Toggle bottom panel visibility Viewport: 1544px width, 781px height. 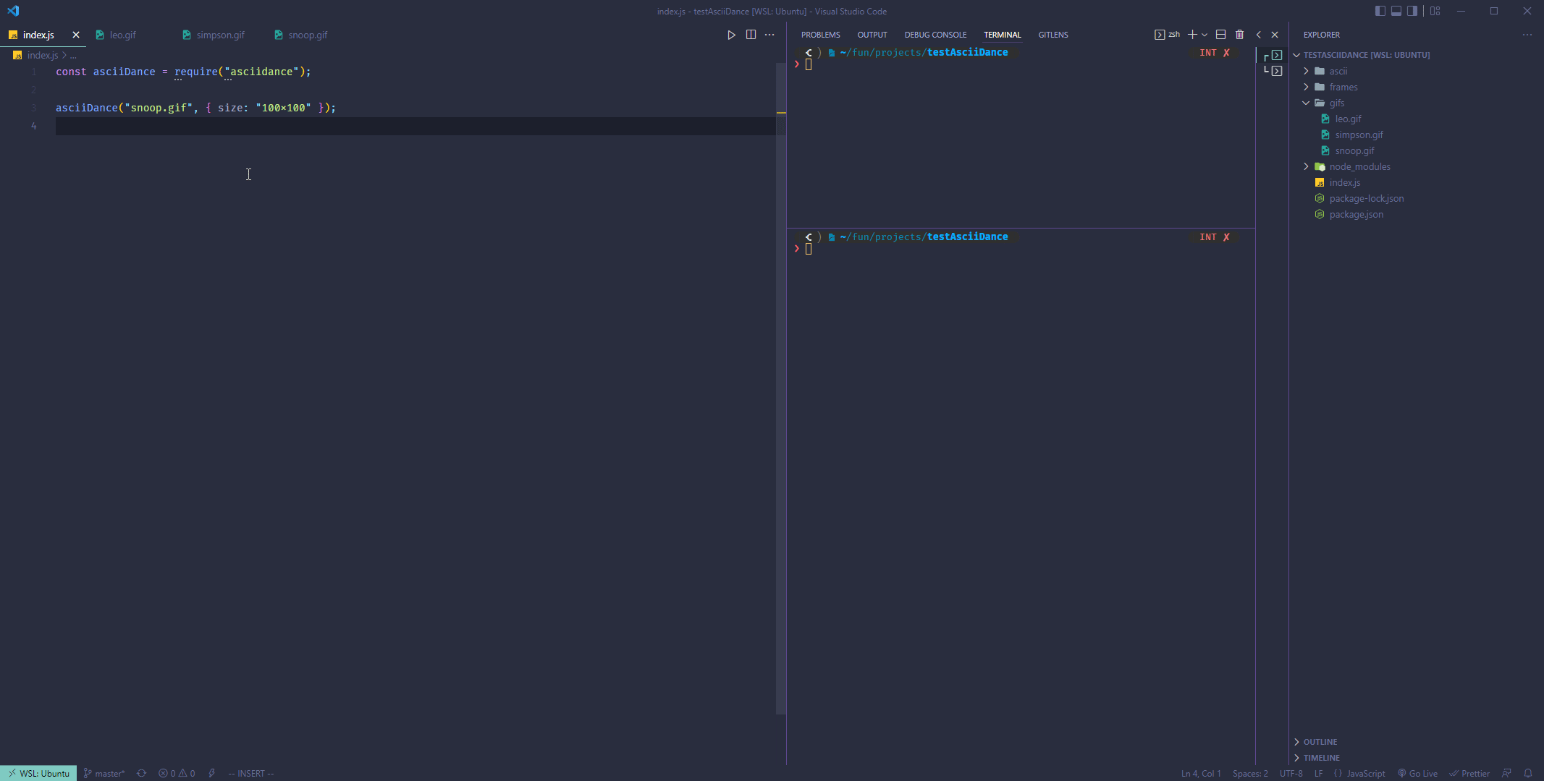(1396, 11)
